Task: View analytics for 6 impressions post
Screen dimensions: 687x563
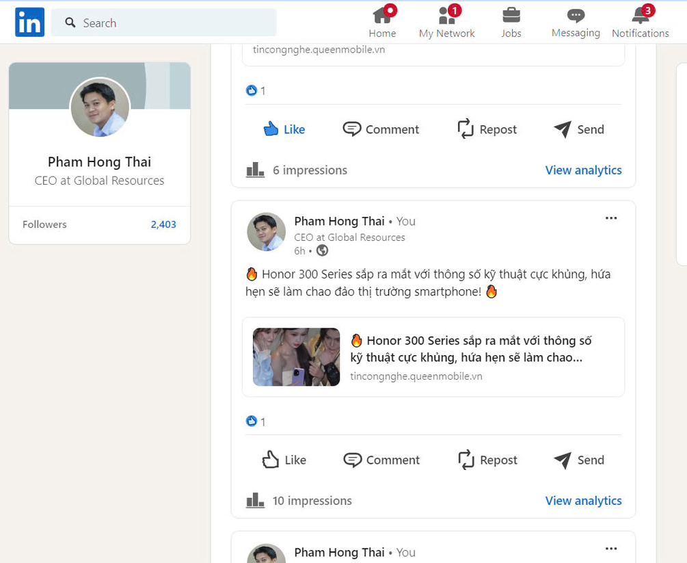Action: 583,170
